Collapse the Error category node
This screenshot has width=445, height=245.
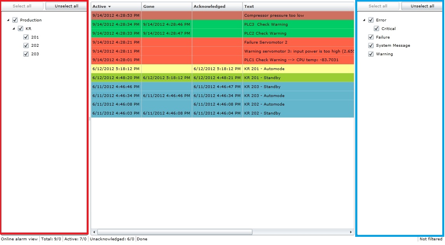[x=364, y=20]
